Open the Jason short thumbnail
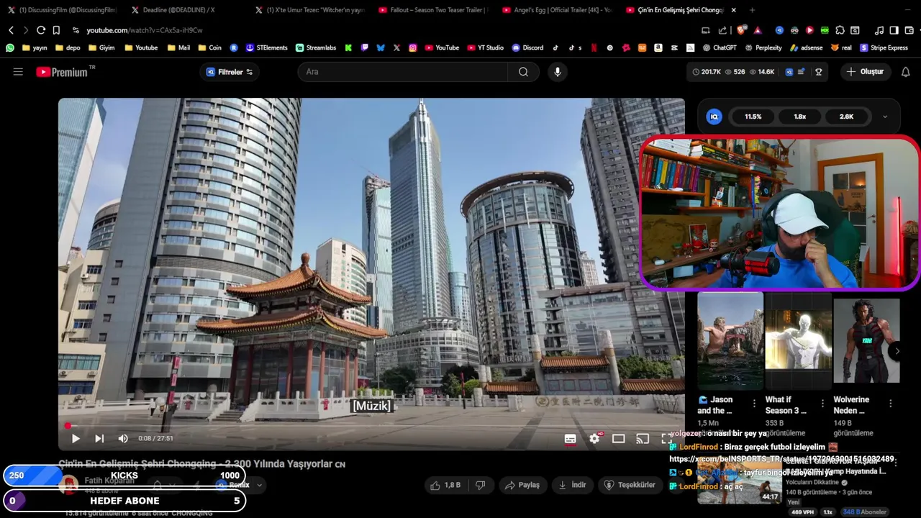This screenshot has height=518, width=921. click(x=730, y=340)
